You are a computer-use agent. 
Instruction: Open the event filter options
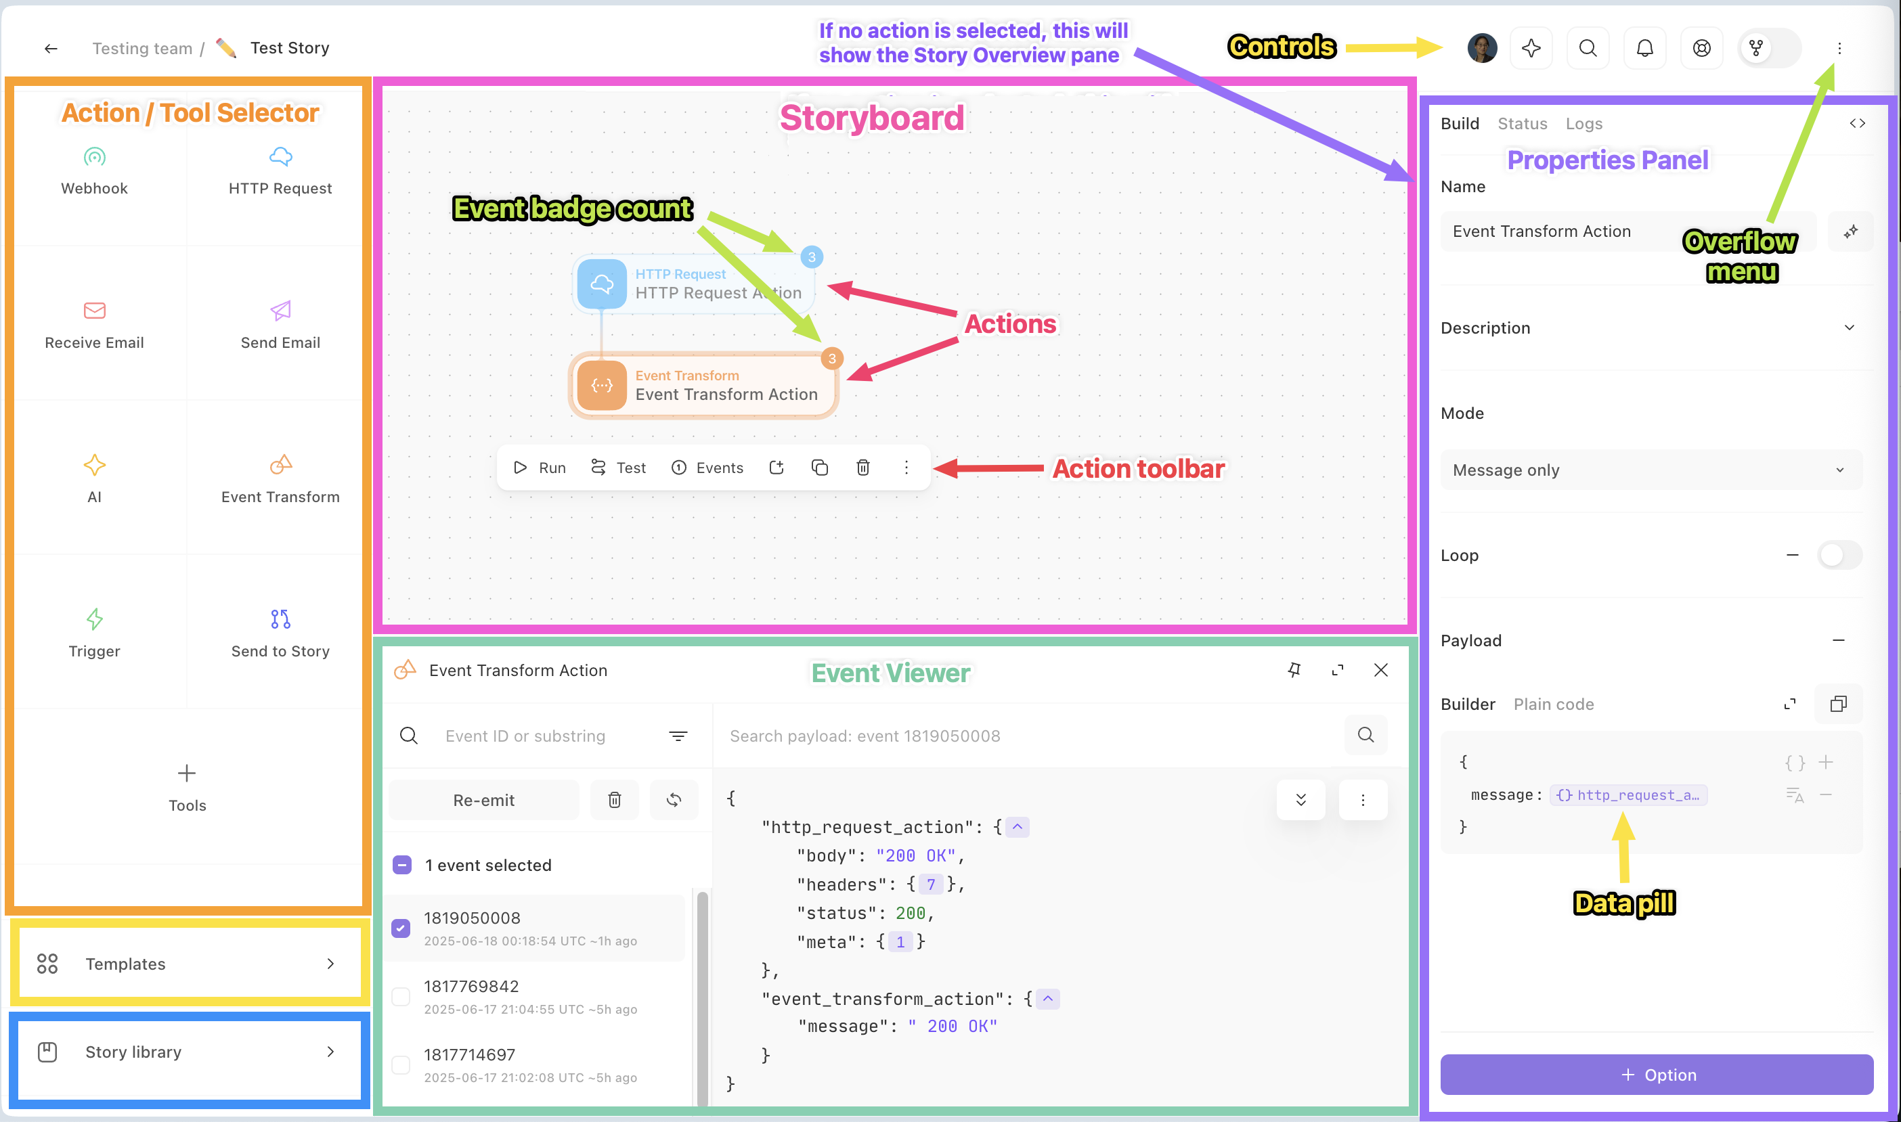[x=678, y=736]
